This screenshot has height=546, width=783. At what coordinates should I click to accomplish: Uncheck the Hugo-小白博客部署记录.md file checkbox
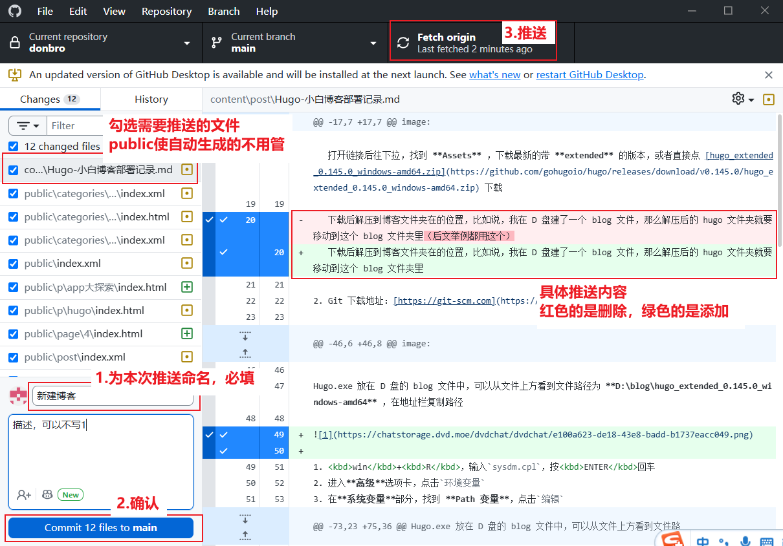pos(13,170)
